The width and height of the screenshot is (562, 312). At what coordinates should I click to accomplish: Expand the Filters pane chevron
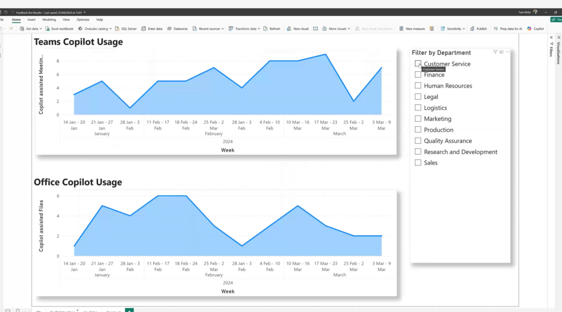click(x=552, y=37)
